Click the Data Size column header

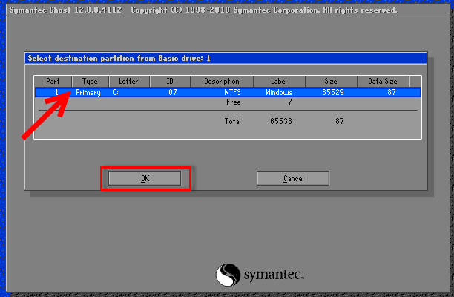383,82
